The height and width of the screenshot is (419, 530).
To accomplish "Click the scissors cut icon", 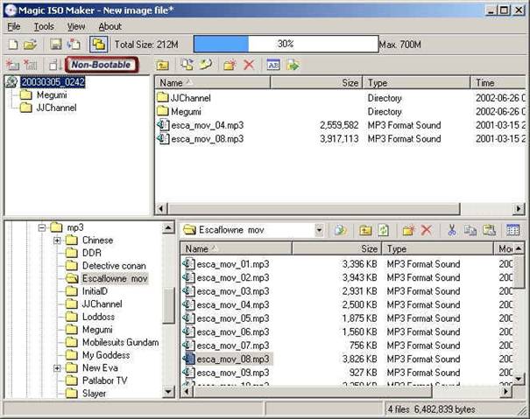I will [x=451, y=231].
